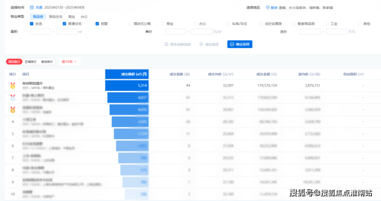This screenshot has height=201, width=381.
Task: Click the calendar icon beside 月度
Action: pos(31,8)
